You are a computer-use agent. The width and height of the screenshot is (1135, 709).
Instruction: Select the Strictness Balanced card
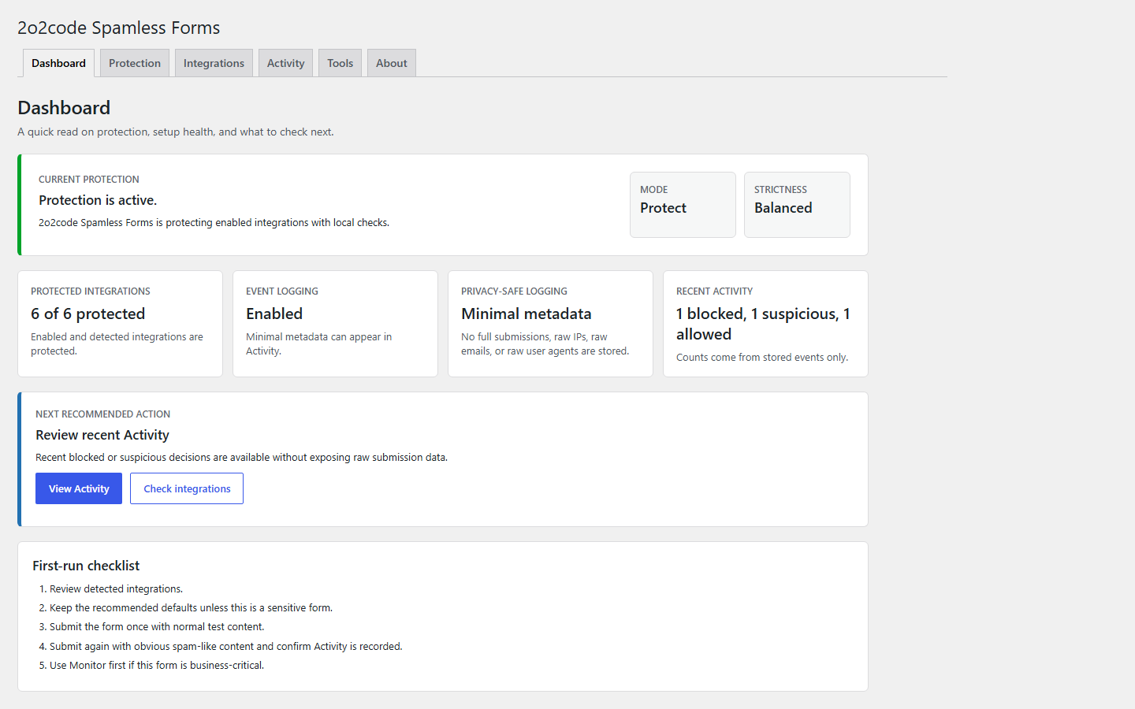(797, 205)
